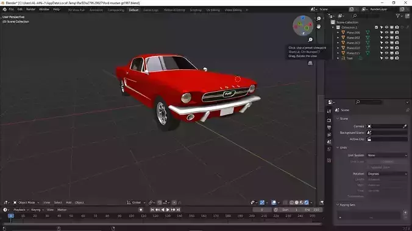Open the Unit System dropdown

387,155
